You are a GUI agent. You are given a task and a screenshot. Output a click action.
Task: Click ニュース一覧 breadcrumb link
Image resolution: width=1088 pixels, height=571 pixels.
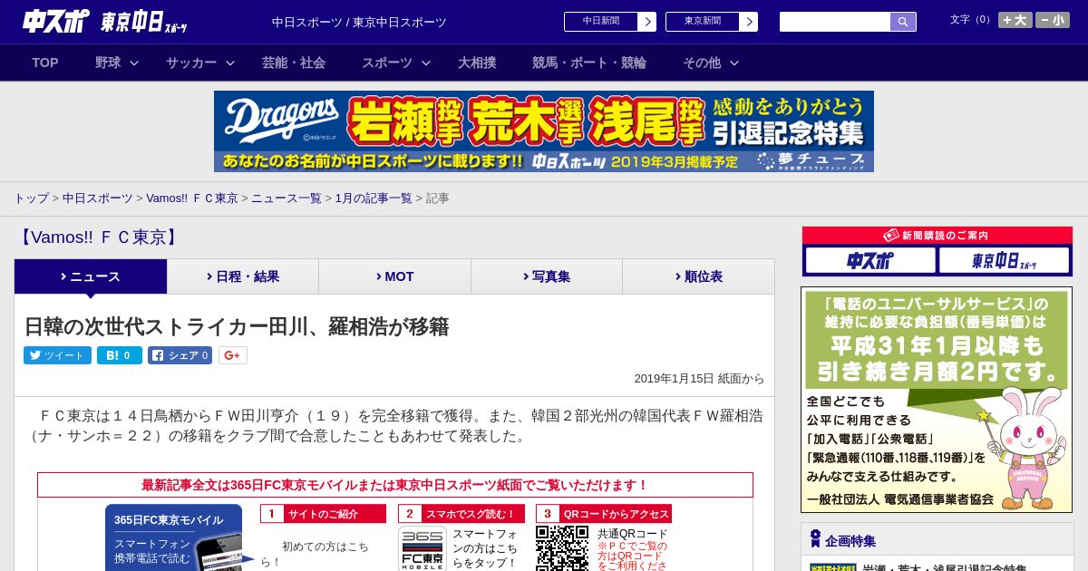(x=287, y=198)
